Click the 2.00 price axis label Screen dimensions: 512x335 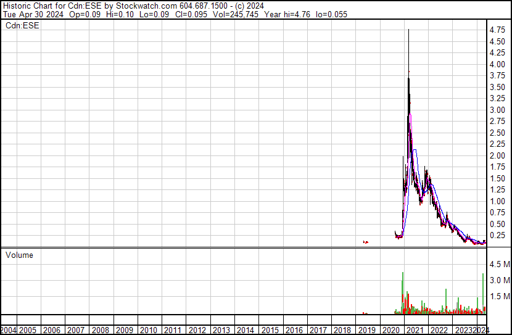[498, 155]
